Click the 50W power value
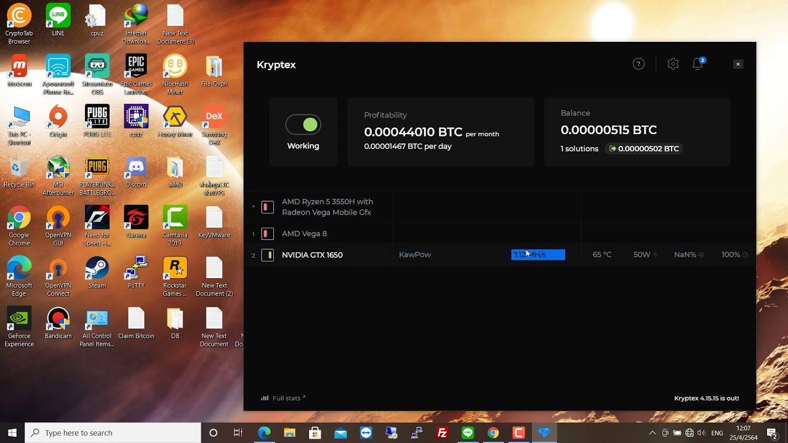This screenshot has width=788, height=443. pos(642,255)
